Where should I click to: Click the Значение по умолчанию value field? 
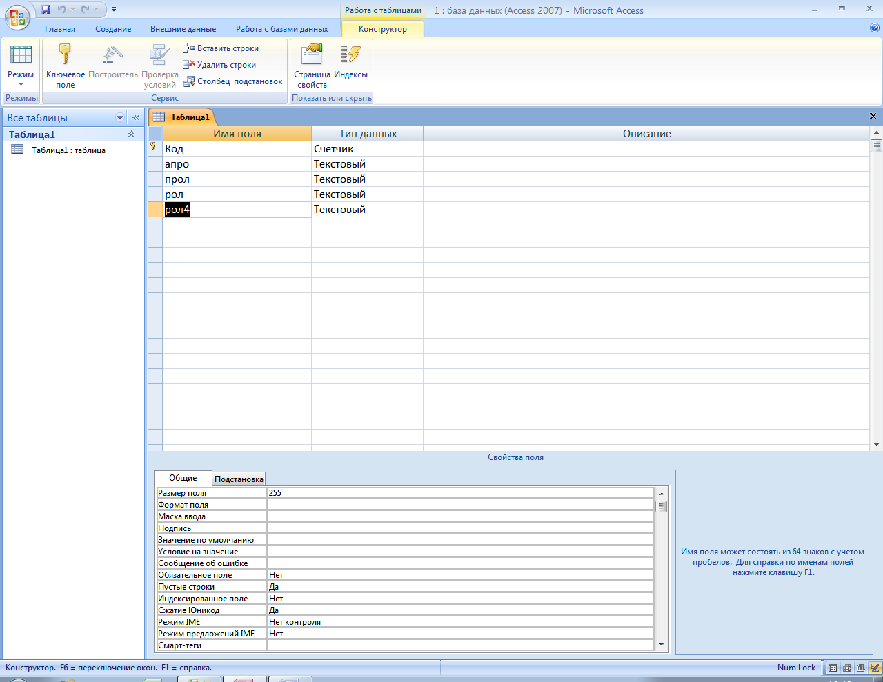tap(460, 540)
